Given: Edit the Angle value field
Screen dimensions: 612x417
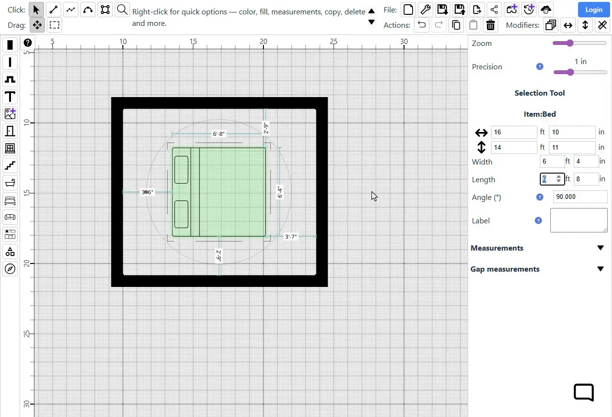Looking at the screenshot, I should click(x=580, y=197).
